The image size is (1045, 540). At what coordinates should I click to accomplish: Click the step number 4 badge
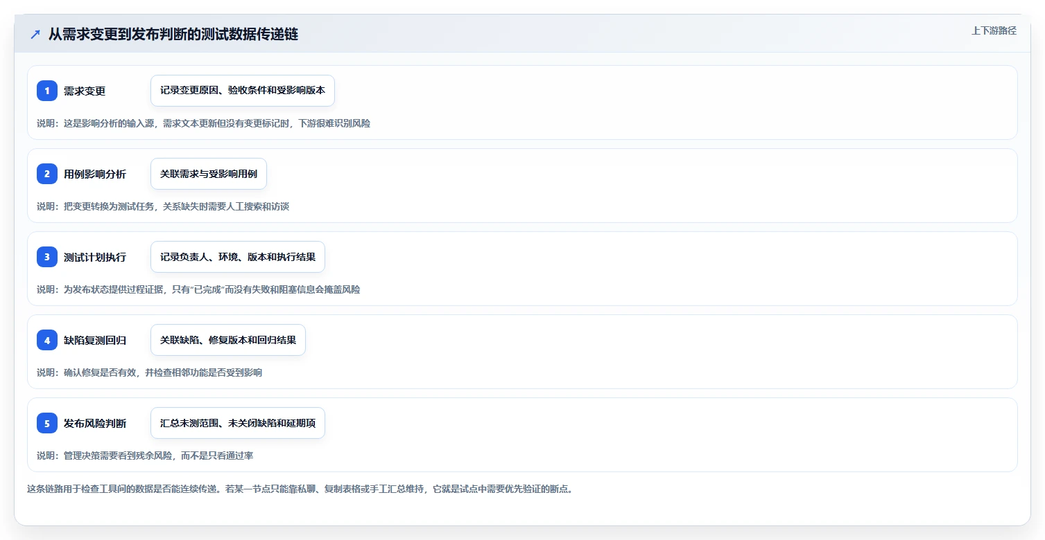47,340
